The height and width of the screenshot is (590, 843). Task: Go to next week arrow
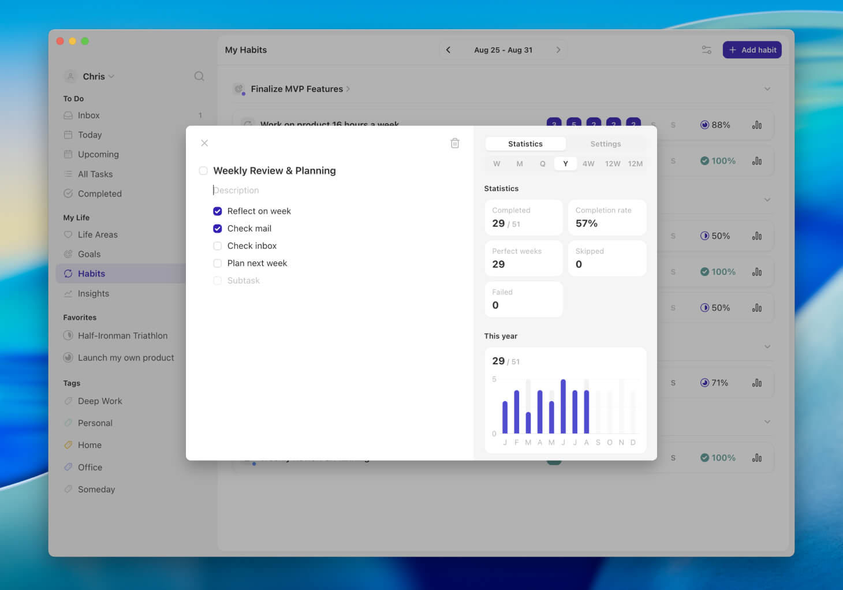558,50
